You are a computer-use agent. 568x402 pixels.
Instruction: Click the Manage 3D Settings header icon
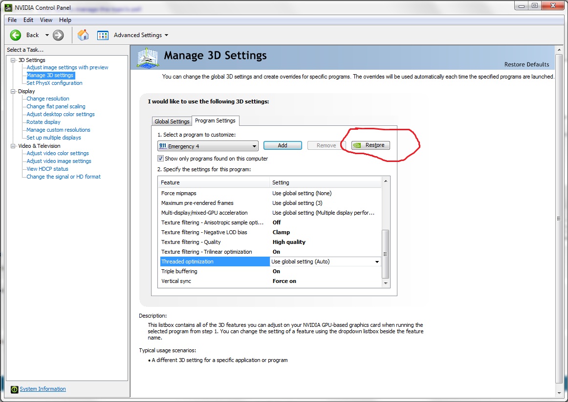pyautogui.click(x=148, y=58)
